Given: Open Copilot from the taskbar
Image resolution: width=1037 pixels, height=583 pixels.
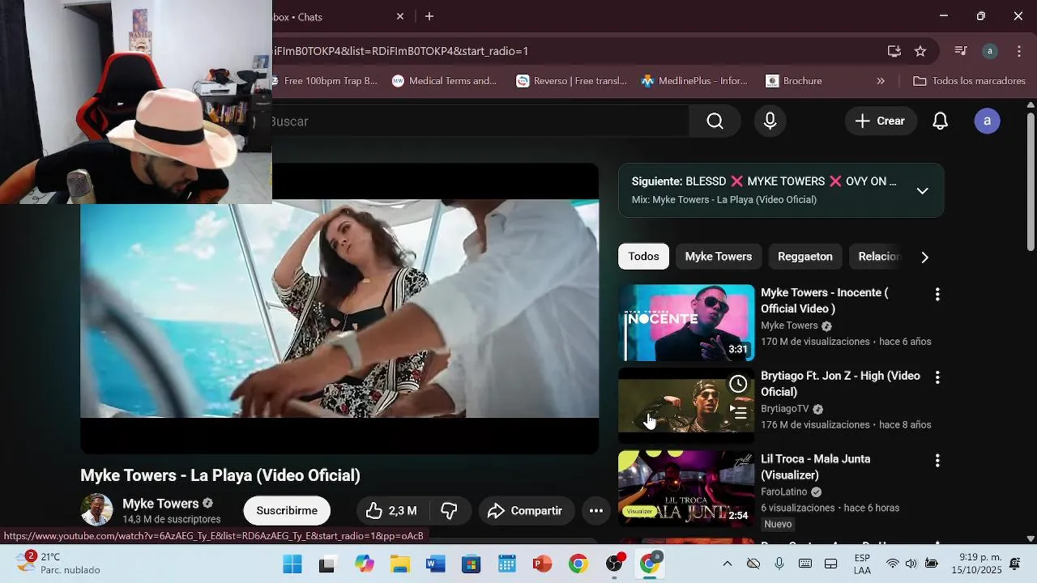Looking at the screenshot, I should 364,564.
